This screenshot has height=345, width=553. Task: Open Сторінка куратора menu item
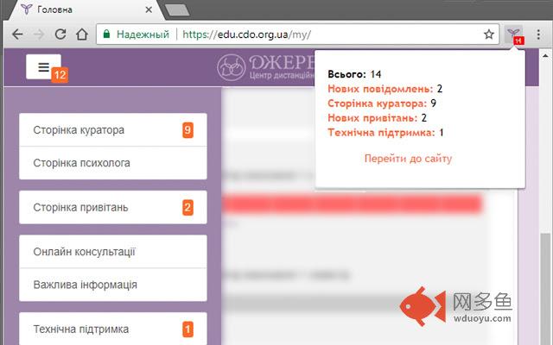(x=113, y=130)
